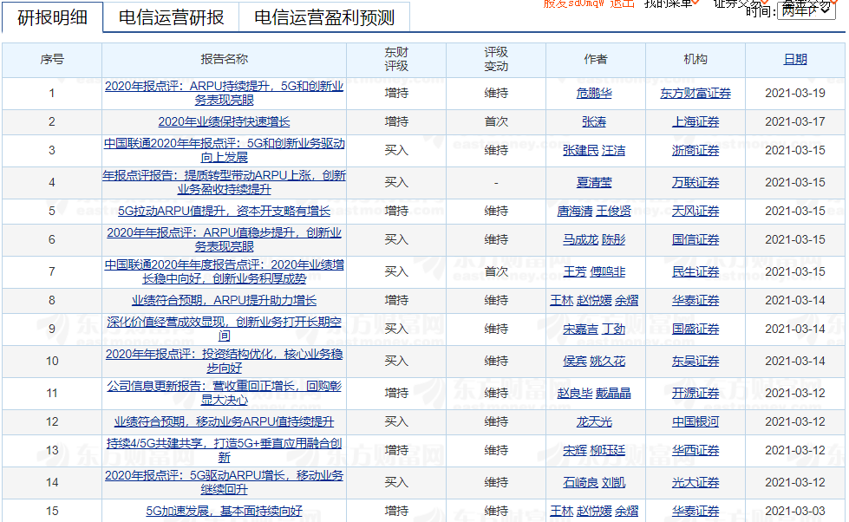Open author 王俊贤 link
The image size is (849, 522).
coord(613,212)
